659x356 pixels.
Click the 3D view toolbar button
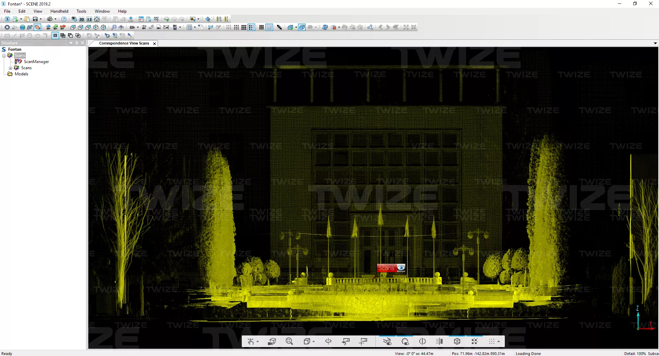tap(82, 19)
